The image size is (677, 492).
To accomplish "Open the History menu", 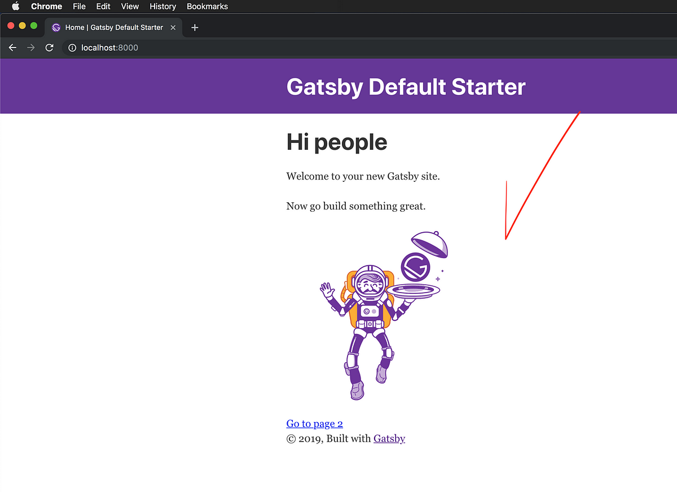I will pos(162,6).
